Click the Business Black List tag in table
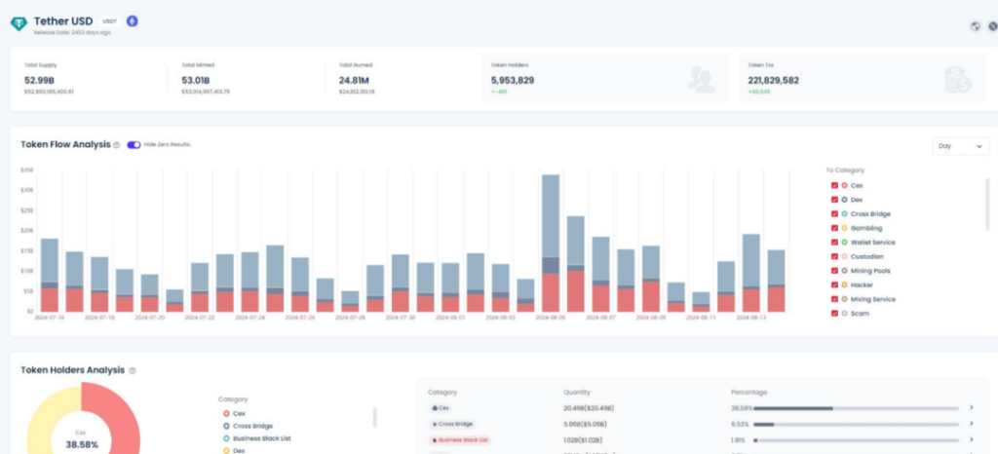 [460, 439]
